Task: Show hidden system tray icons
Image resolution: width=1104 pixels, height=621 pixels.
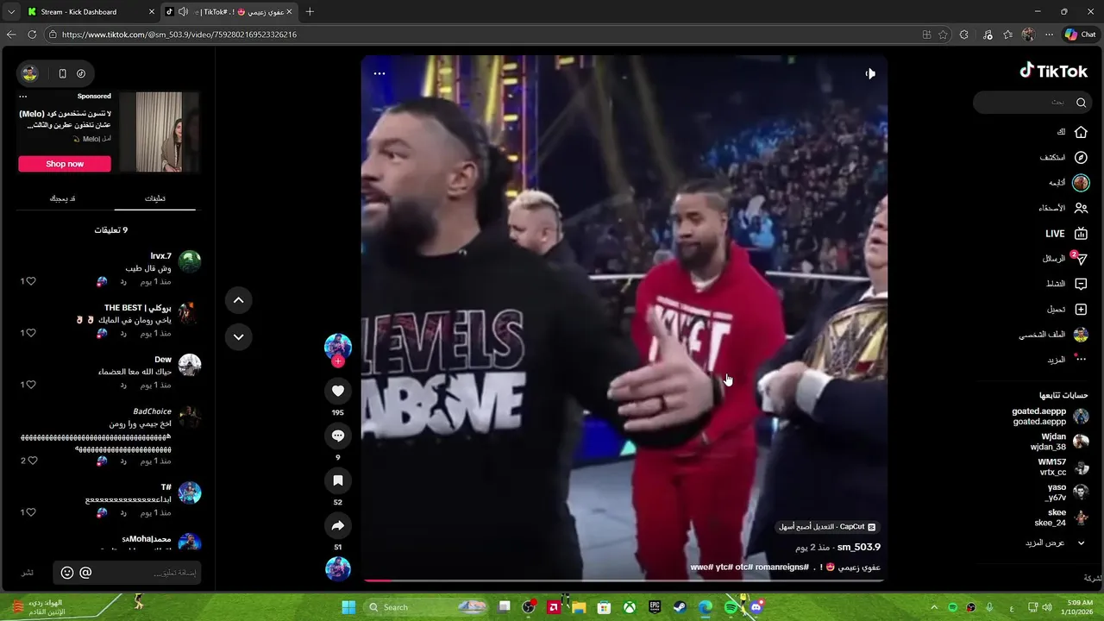Action: click(933, 607)
